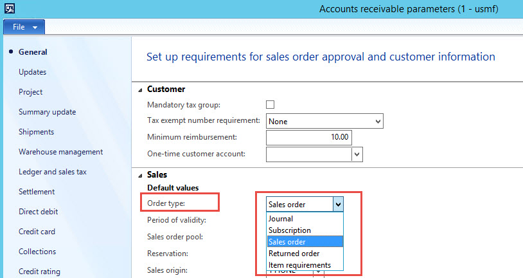
Task: Enable Mandatory tax group checkbox
Action: (x=270, y=105)
